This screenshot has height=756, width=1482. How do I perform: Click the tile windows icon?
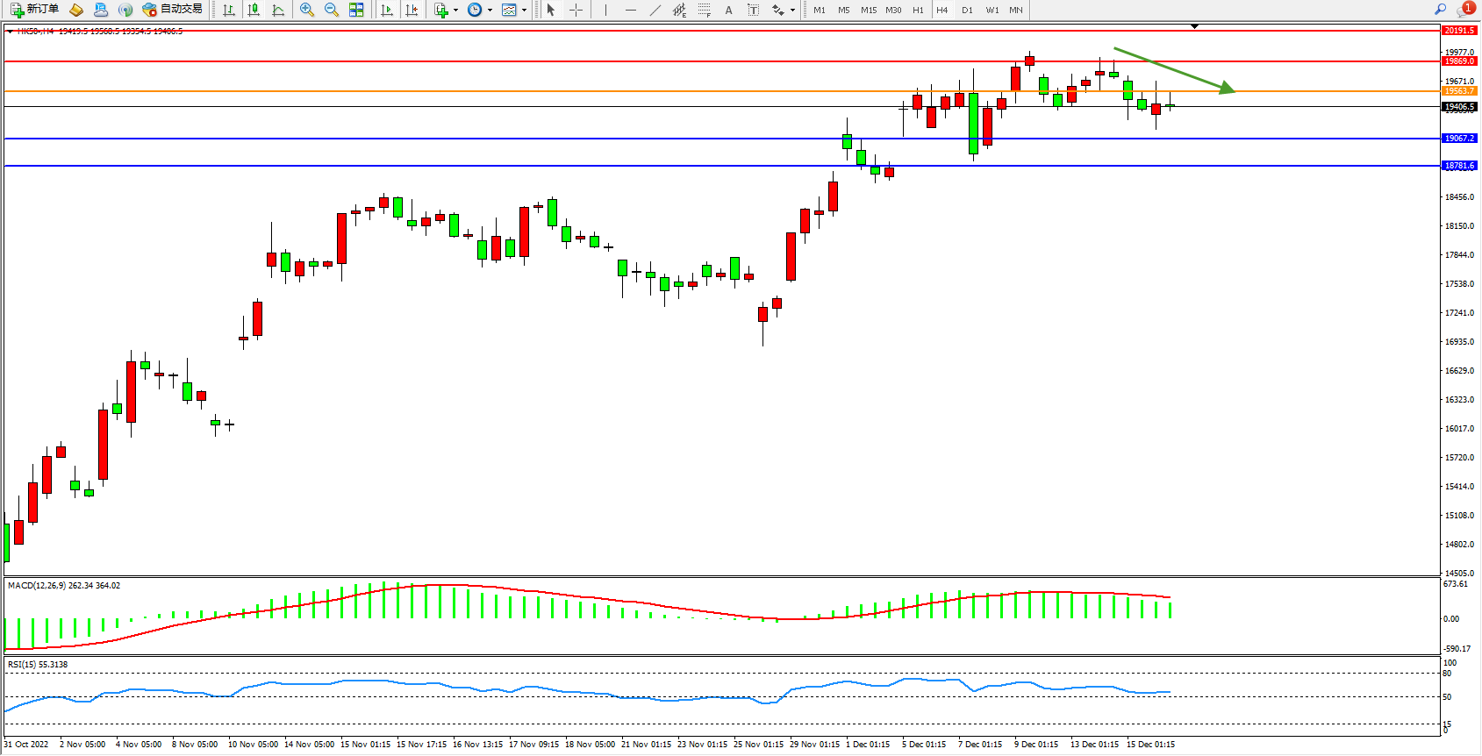tap(356, 10)
